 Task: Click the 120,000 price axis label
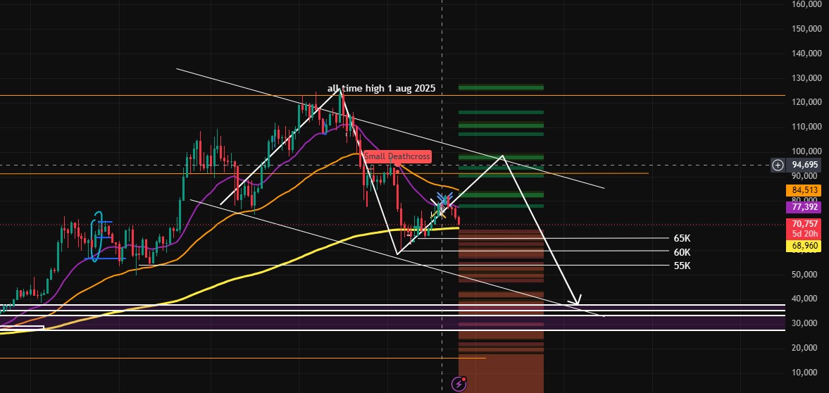(806, 101)
